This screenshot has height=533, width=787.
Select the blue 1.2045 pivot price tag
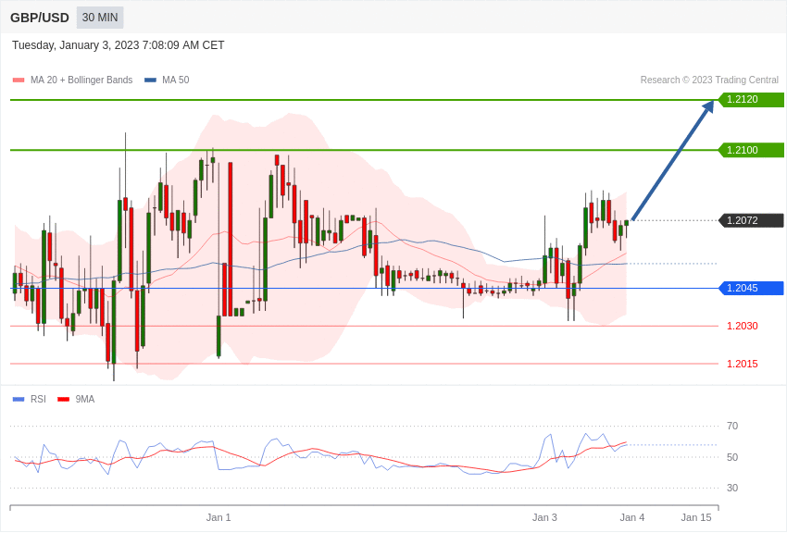click(751, 288)
